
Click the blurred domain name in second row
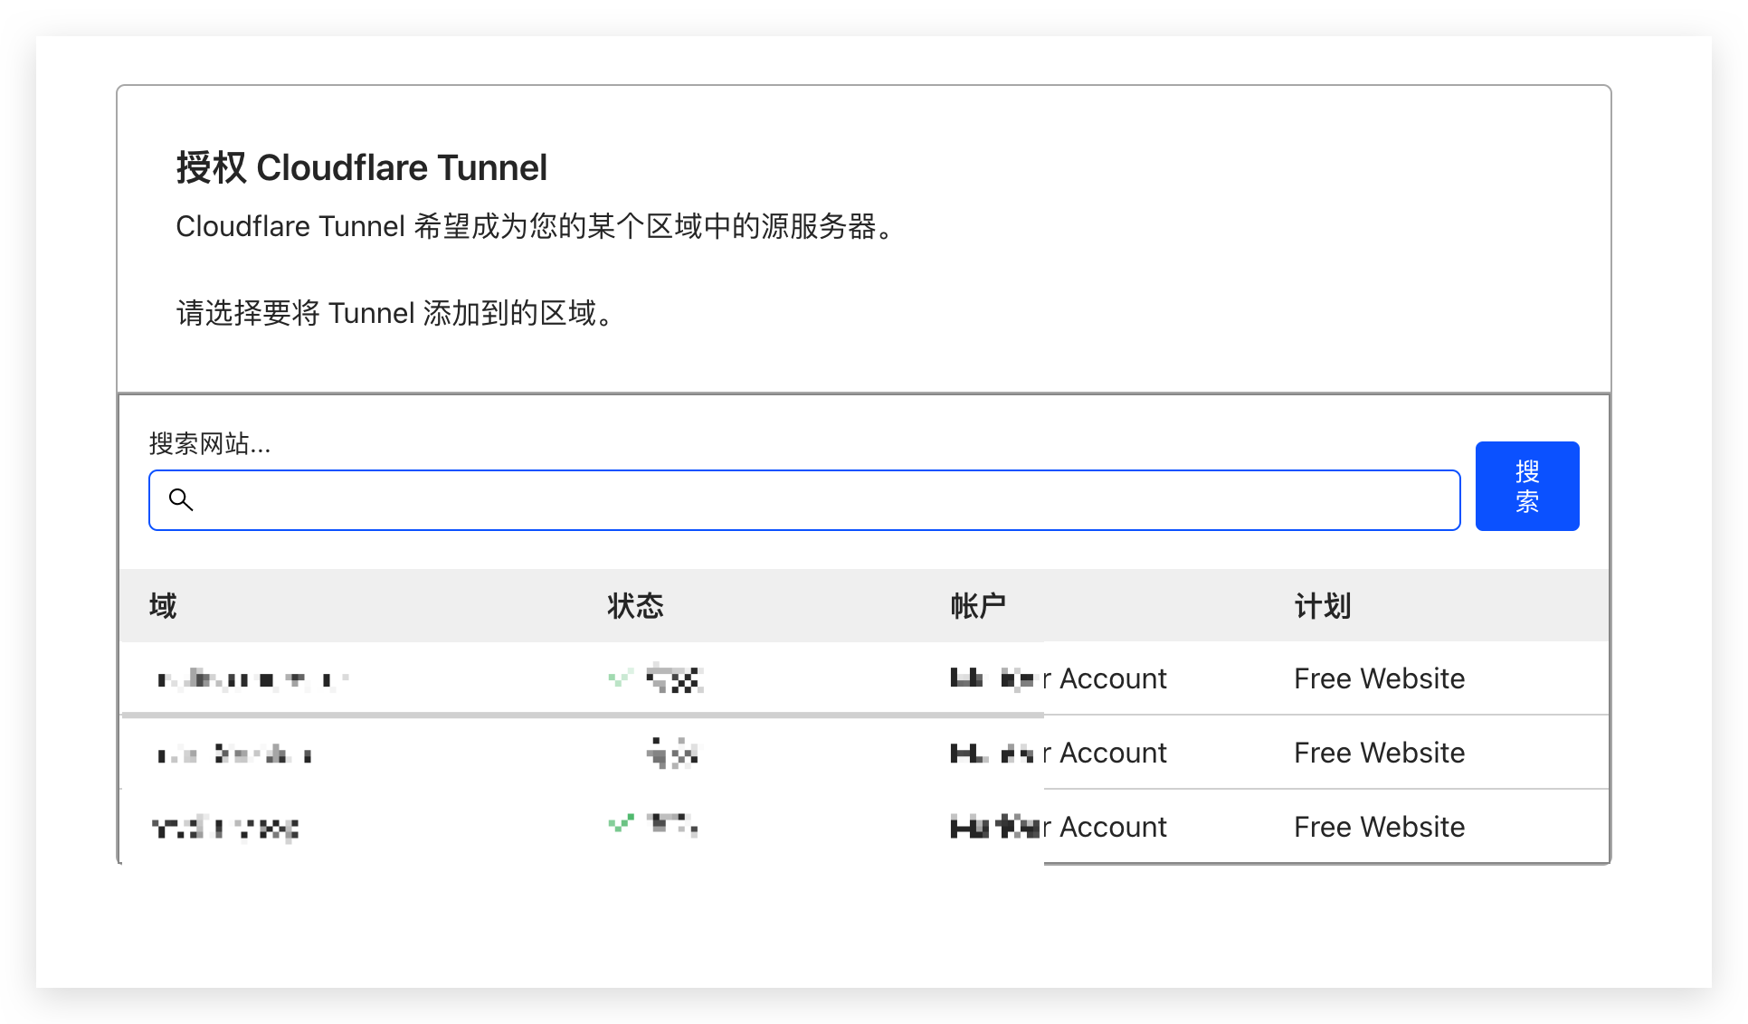click(234, 754)
